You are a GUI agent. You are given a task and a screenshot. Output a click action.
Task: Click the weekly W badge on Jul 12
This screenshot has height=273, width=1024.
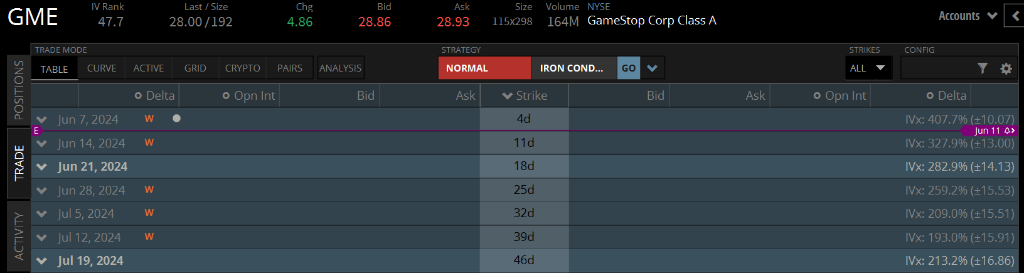(x=149, y=237)
